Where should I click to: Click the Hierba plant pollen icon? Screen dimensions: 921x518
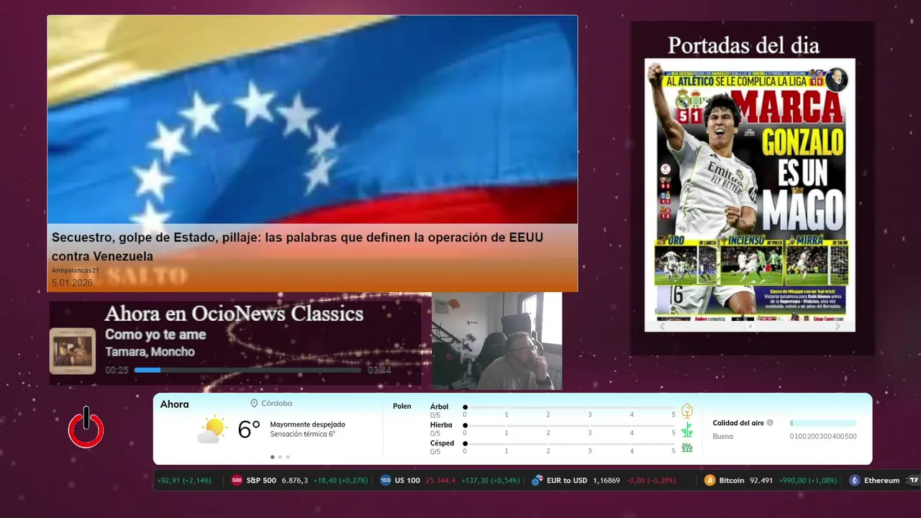687,430
